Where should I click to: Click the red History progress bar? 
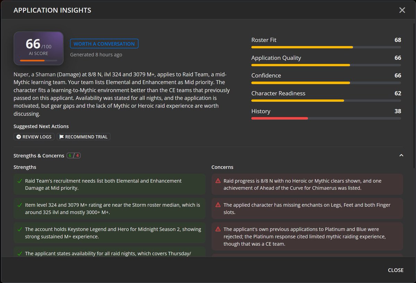[326, 118]
